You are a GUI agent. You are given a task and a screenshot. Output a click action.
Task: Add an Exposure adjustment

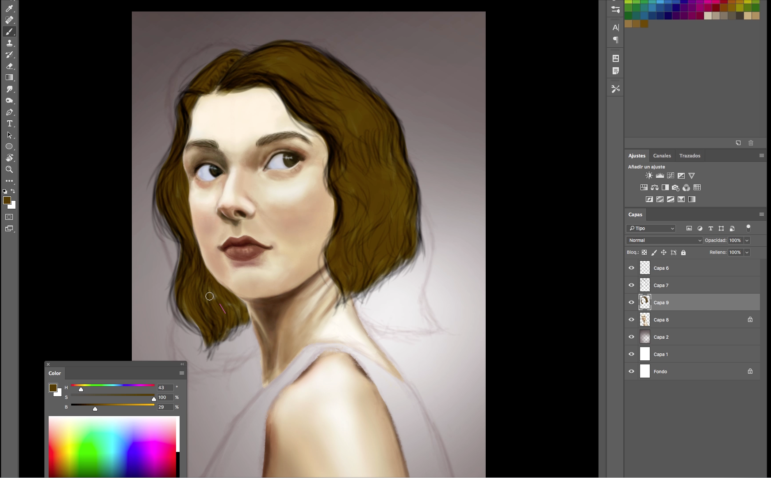[681, 176]
